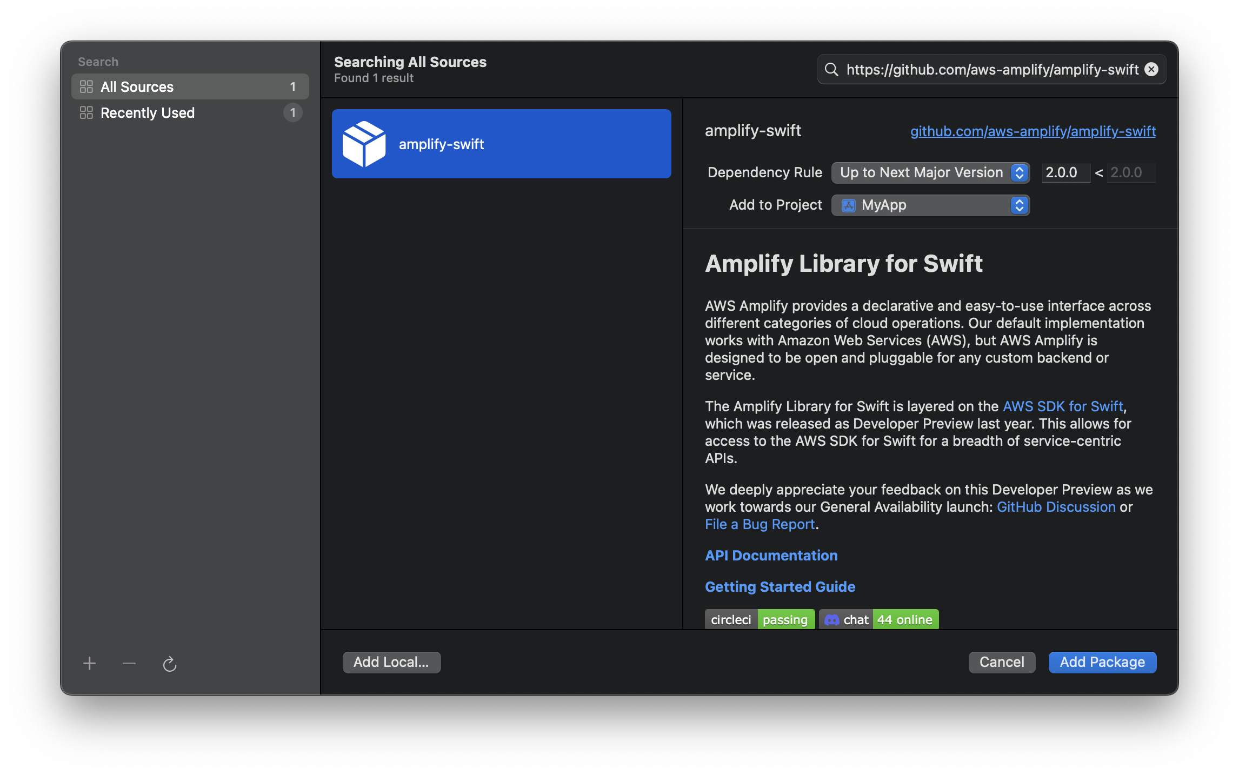Screen dimensions: 1239x775
Task: Select Recently Used in sidebar
Action: tap(148, 112)
